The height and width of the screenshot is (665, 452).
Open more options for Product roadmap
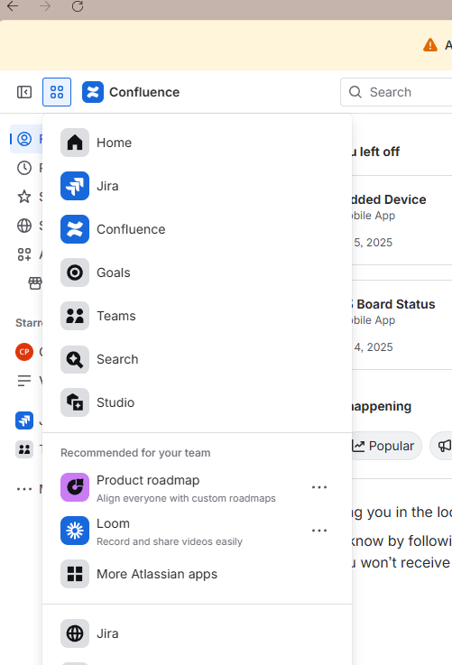click(319, 487)
